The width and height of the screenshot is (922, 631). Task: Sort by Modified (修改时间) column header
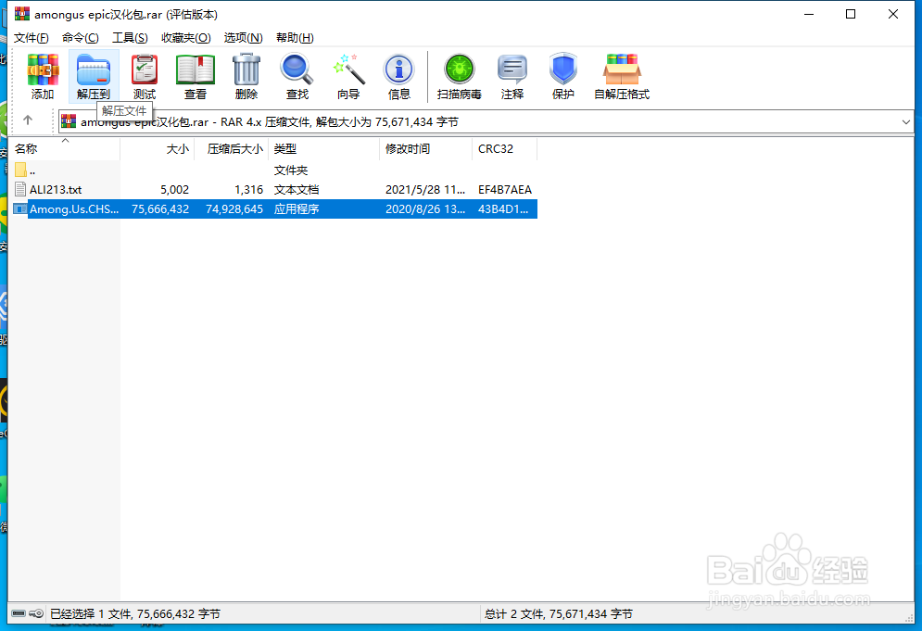[x=425, y=149]
